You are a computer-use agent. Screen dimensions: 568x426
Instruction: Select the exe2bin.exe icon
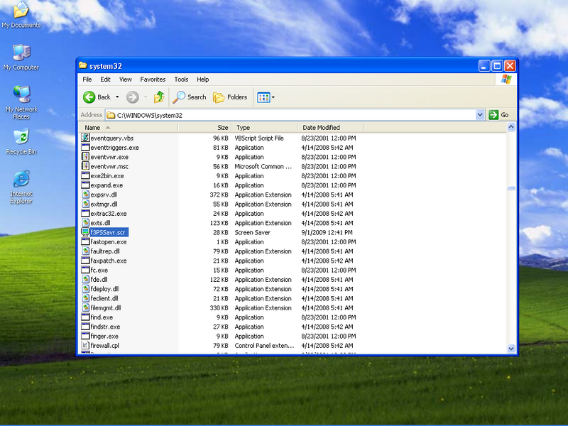click(x=85, y=175)
